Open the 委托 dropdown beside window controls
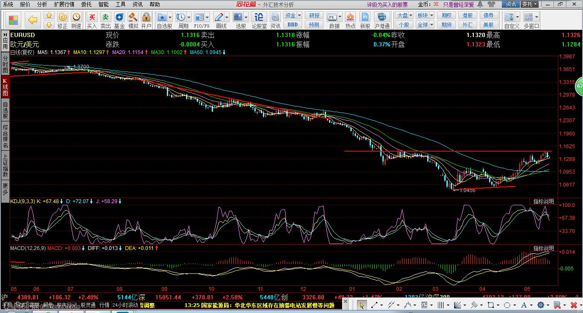583x313 pixels. tap(530, 4)
